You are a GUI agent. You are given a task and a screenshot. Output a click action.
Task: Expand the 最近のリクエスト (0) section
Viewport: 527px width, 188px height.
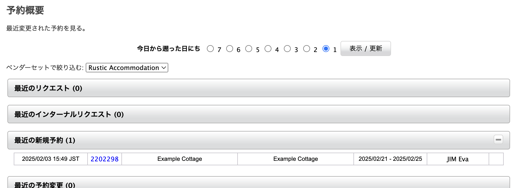click(x=258, y=88)
